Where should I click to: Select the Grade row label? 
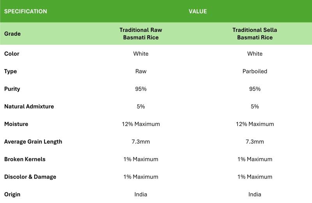click(12, 34)
